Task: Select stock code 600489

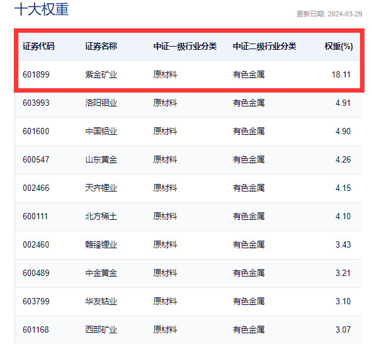Action: pos(36,273)
